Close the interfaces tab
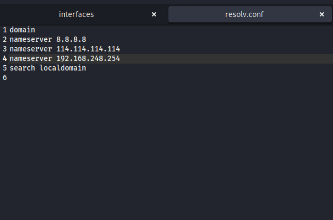 pyautogui.click(x=154, y=14)
